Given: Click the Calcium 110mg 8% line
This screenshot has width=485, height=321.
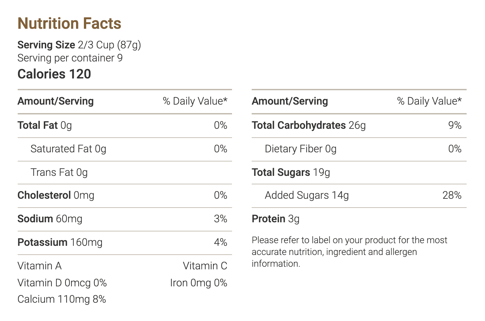Looking at the screenshot, I should point(62,299).
